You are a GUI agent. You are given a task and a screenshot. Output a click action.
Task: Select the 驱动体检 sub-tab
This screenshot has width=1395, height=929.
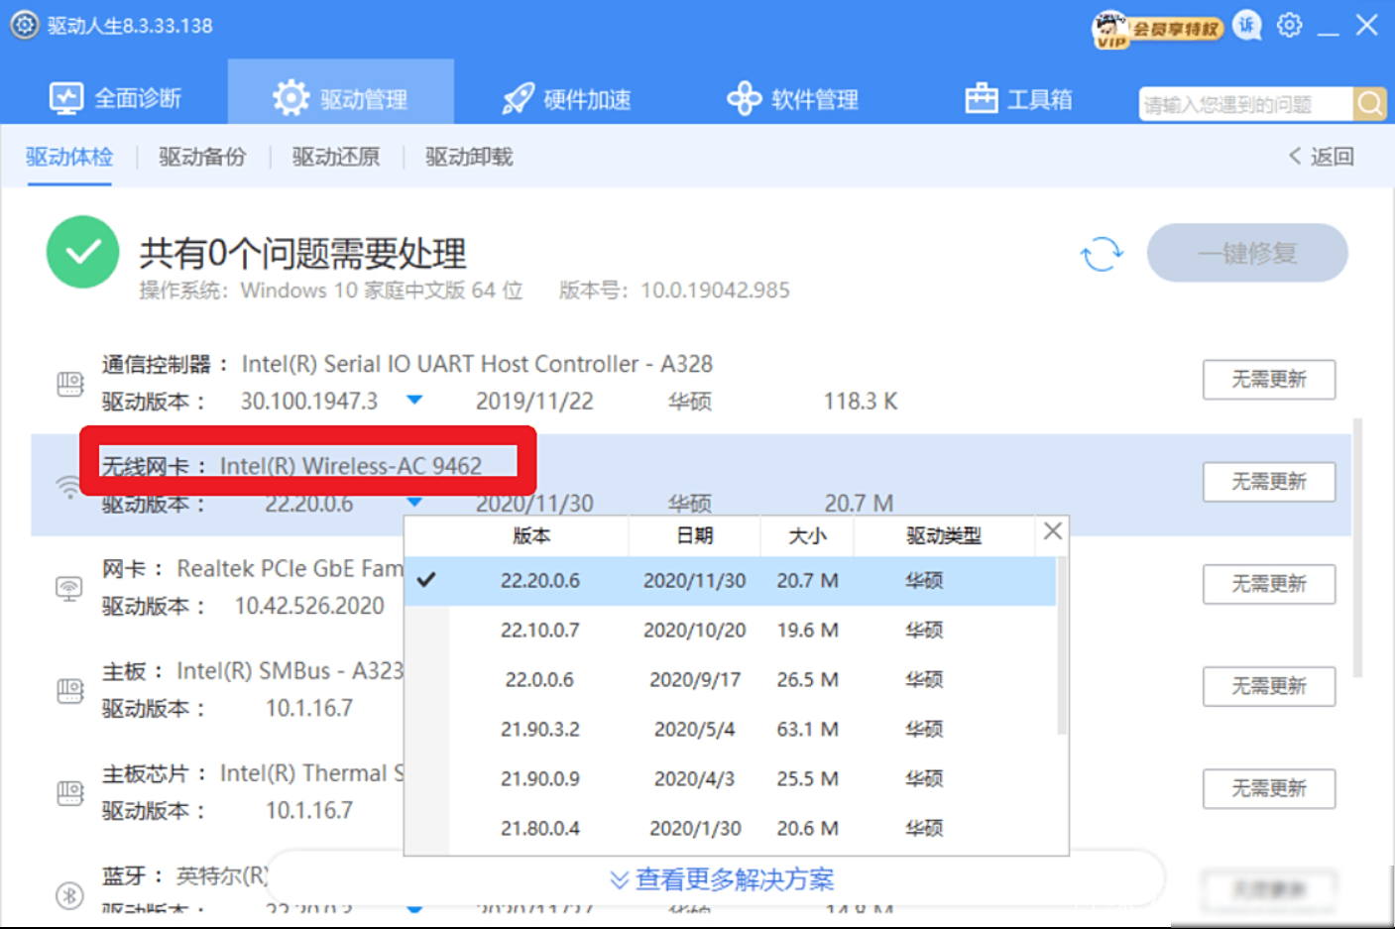coord(69,157)
